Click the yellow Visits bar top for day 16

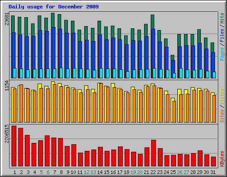coord(113,85)
